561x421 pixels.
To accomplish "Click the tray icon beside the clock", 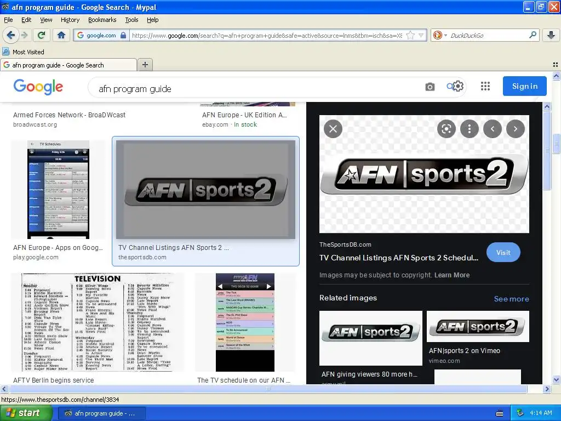I will click(520, 413).
